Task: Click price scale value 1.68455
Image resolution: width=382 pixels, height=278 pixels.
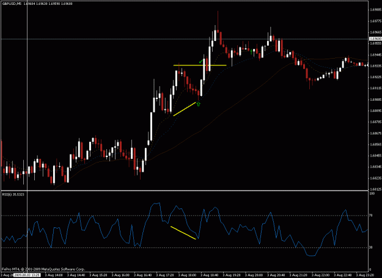Action: [x=375, y=156]
